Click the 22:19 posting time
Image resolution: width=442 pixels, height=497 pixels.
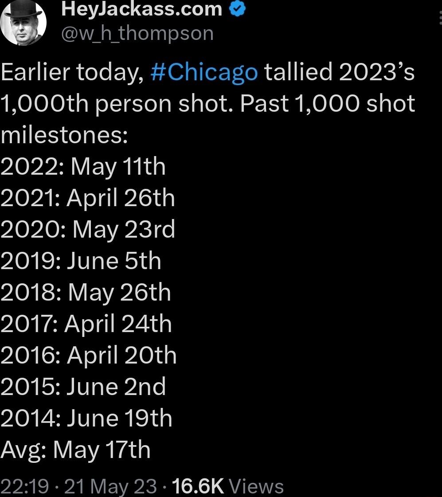point(25,486)
